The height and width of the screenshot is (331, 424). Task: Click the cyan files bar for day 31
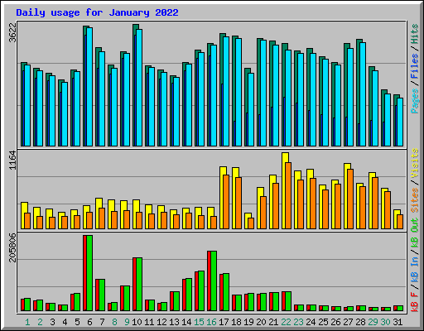click(400, 122)
